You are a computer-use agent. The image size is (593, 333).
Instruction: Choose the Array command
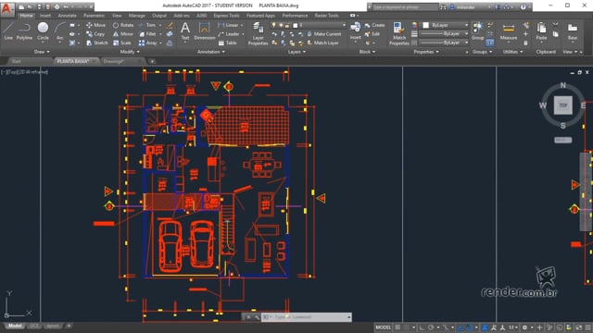[x=147, y=43]
